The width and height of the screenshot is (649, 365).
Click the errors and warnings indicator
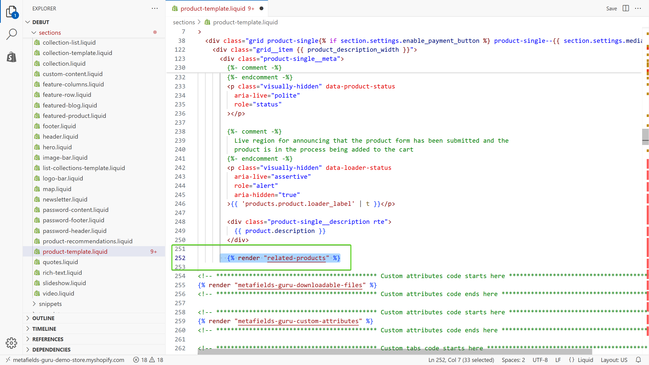tap(148, 360)
